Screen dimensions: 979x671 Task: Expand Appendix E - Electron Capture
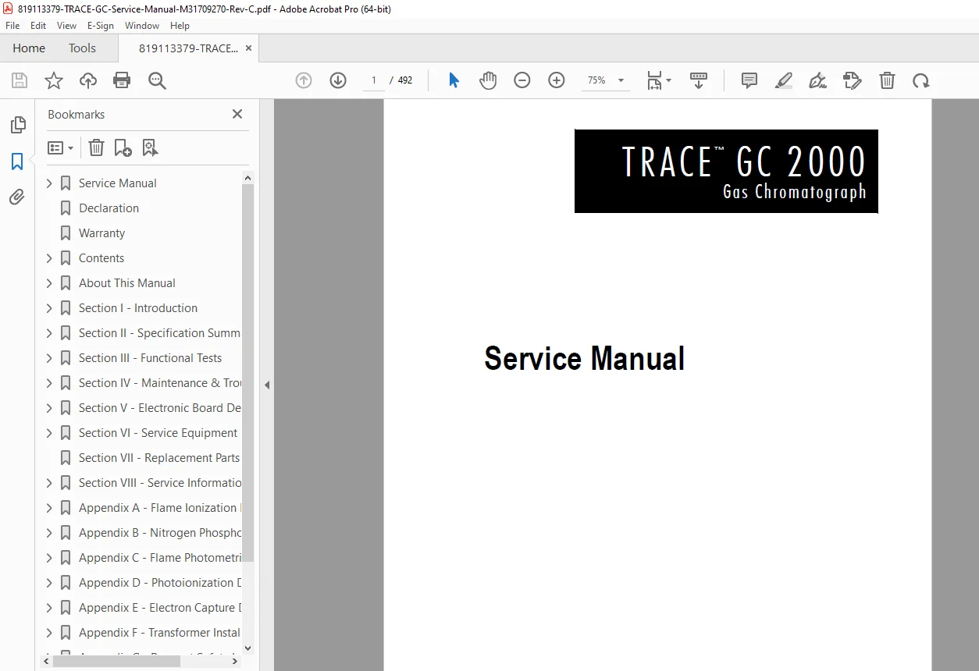tap(49, 608)
